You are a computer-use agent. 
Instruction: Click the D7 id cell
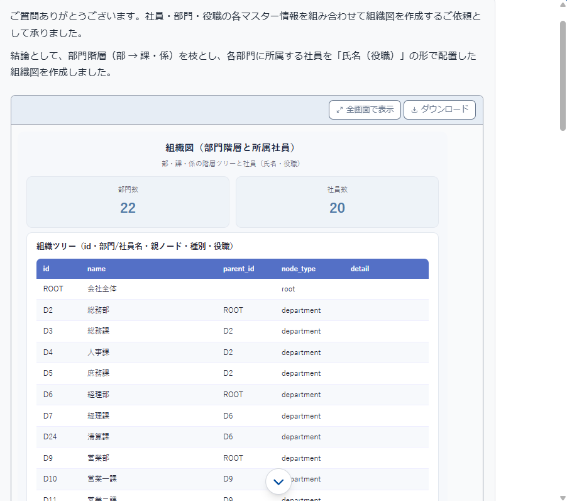click(48, 416)
